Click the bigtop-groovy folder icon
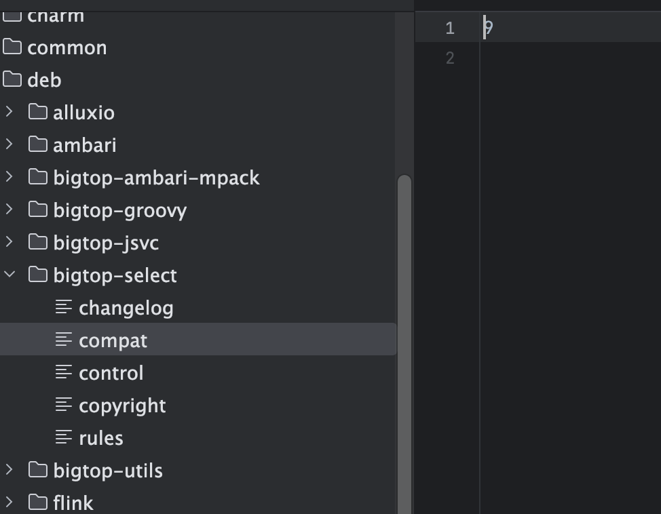This screenshot has height=514, width=661. [38, 209]
